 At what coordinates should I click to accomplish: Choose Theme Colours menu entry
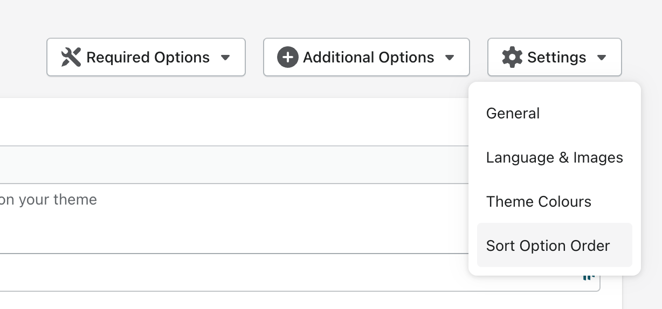click(x=539, y=202)
